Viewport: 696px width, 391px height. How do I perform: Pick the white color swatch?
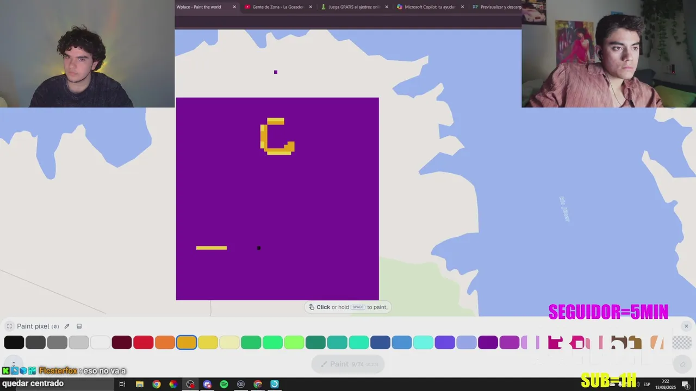click(100, 342)
